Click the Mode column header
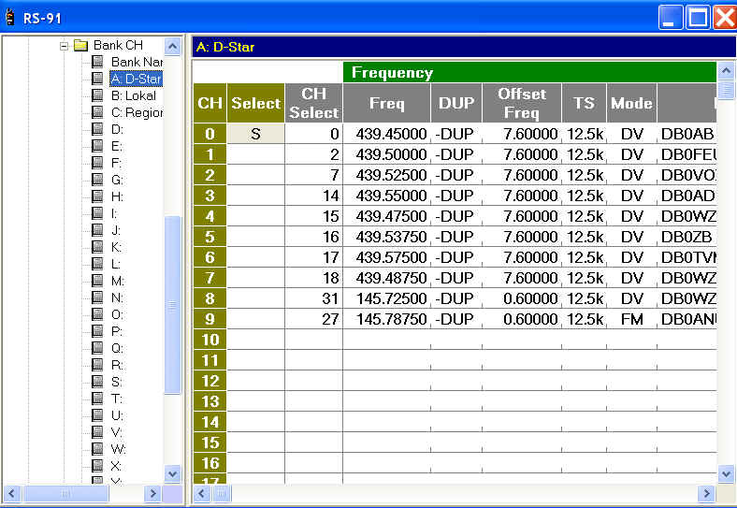The width and height of the screenshot is (737, 508). coord(631,103)
